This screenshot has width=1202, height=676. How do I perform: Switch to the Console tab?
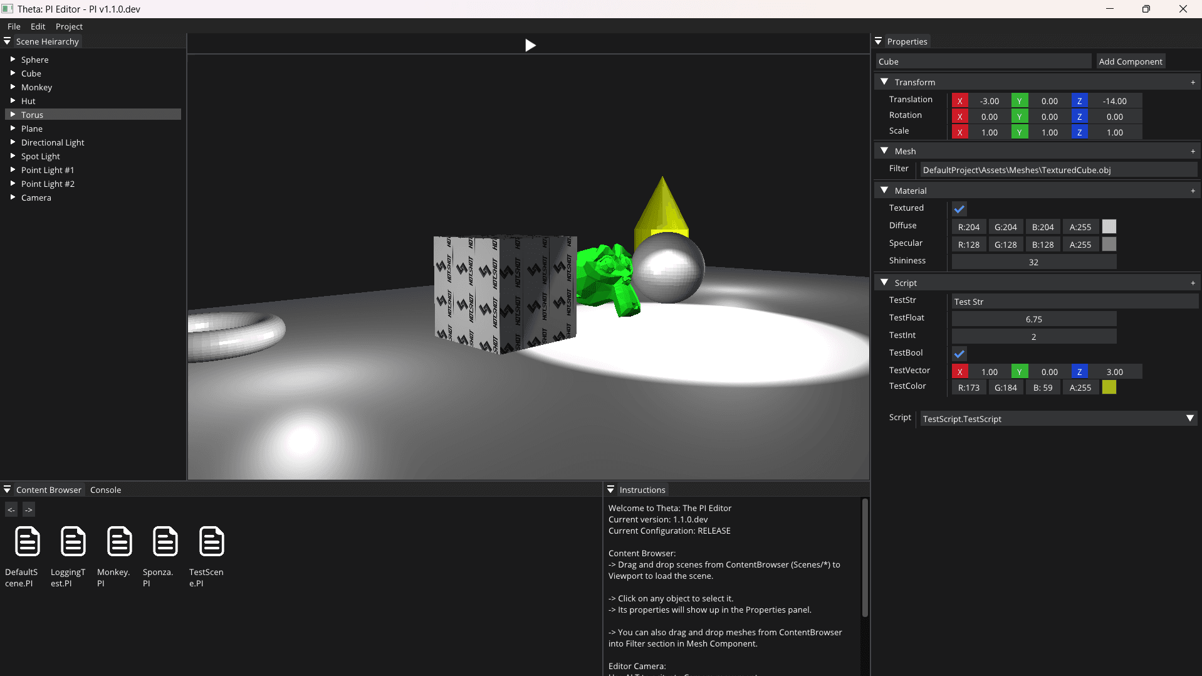tap(105, 490)
